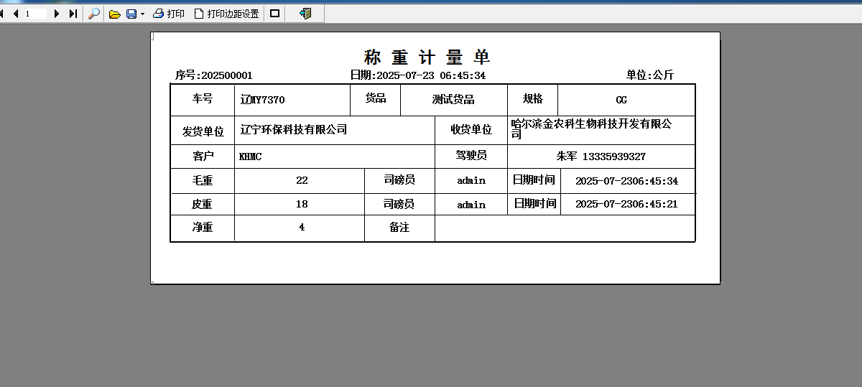Click the 日期 2025-07-23 06:45:34 header text
The width and height of the screenshot is (862, 387).
click(417, 75)
